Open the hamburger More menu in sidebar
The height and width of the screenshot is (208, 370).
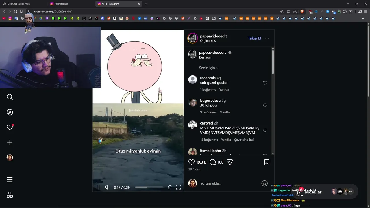point(10,180)
